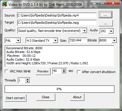Click the 0% conversion progress bar

pyautogui.click(x=59, y=89)
